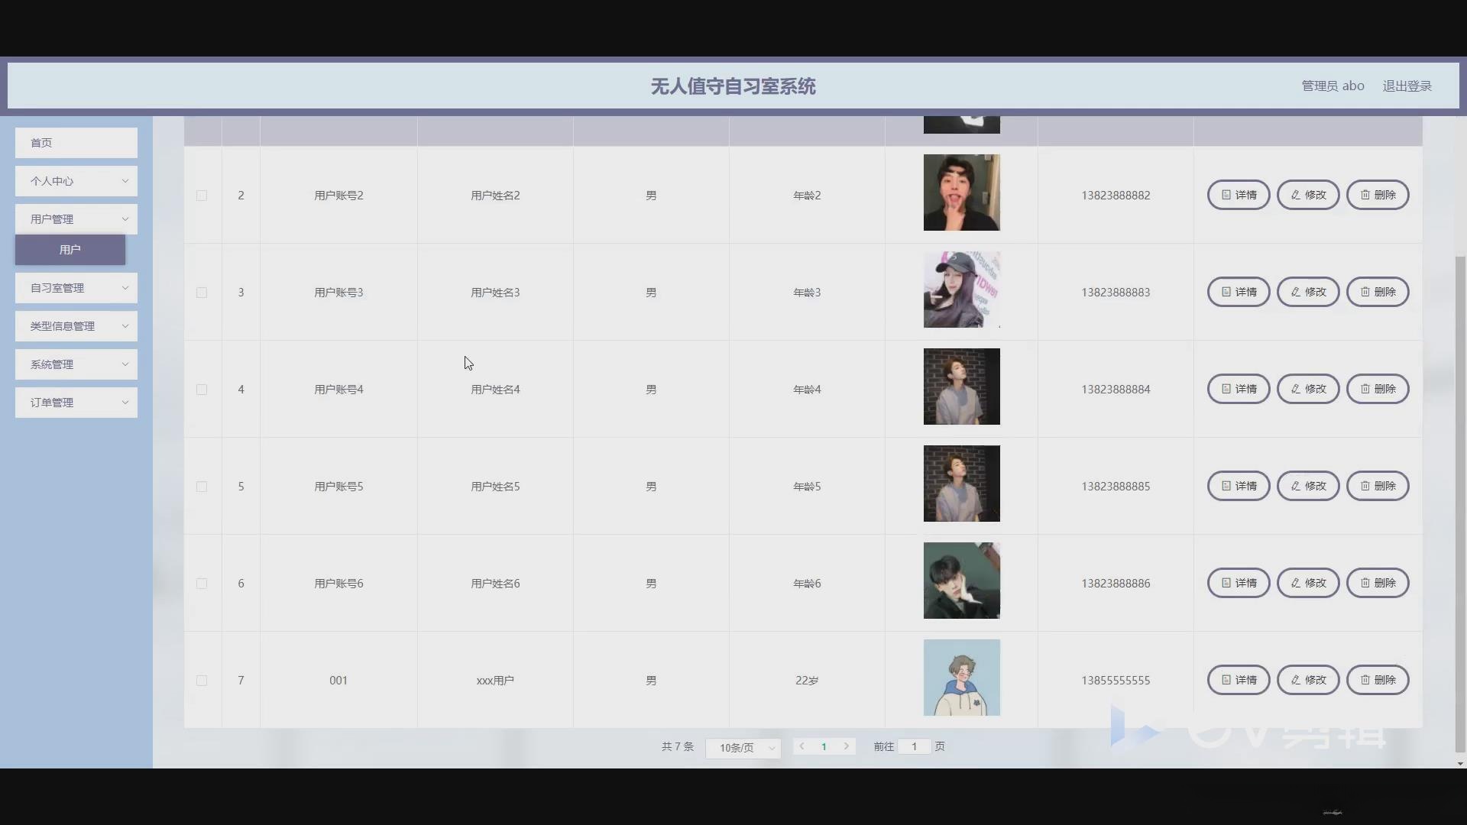
Task: Check the checkbox for user 001
Action: (x=202, y=680)
